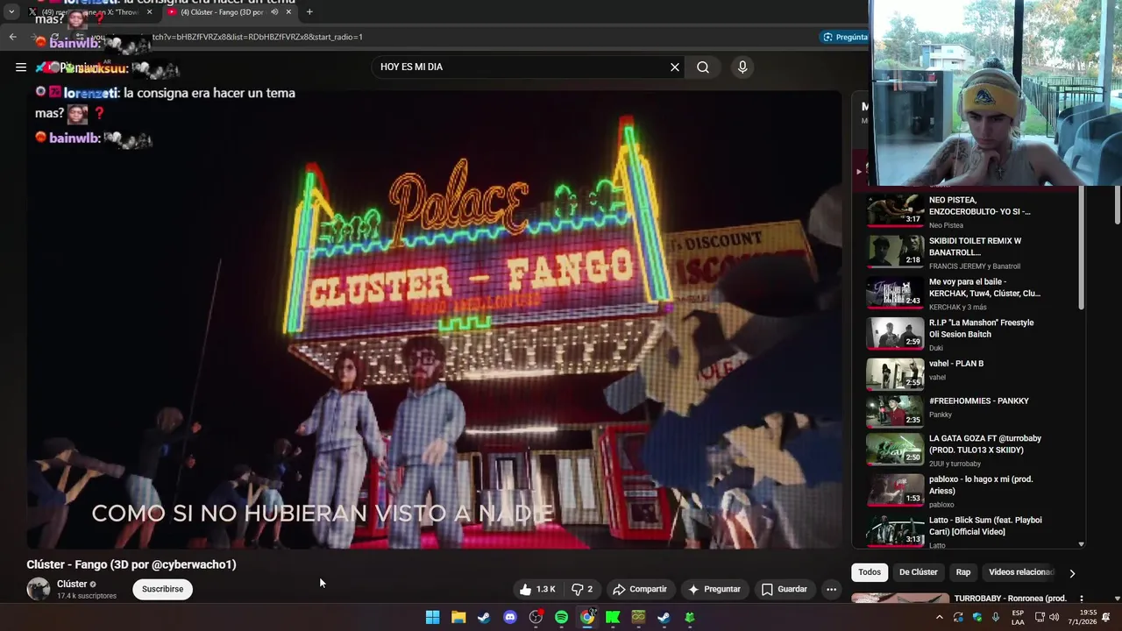Click the playlist scrollbar down arrow
1122x631 pixels.
pyautogui.click(x=1081, y=544)
